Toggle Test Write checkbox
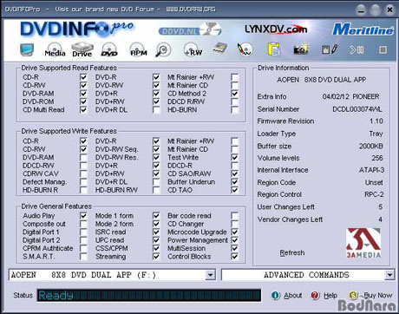 pos(234,157)
